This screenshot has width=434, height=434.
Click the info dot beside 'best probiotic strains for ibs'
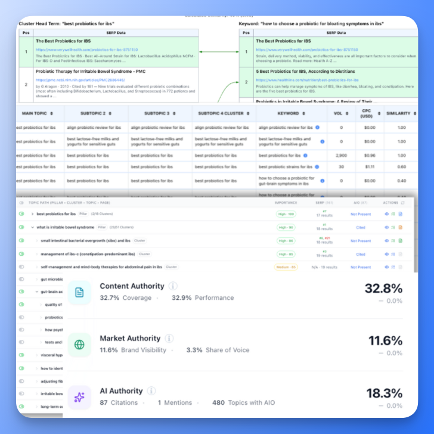[x=317, y=167]
